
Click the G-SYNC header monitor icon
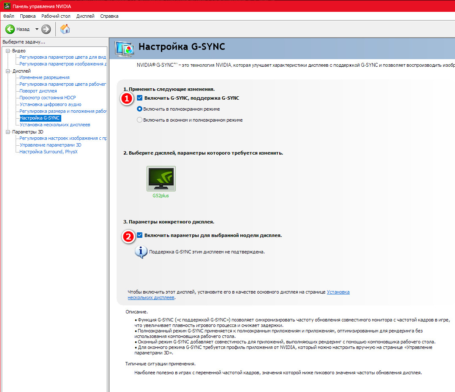click(125, 47)
